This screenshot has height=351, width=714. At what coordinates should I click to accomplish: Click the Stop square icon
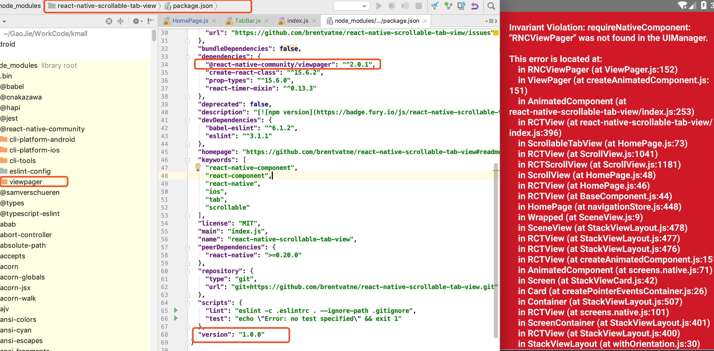click(x=419, y=6)
